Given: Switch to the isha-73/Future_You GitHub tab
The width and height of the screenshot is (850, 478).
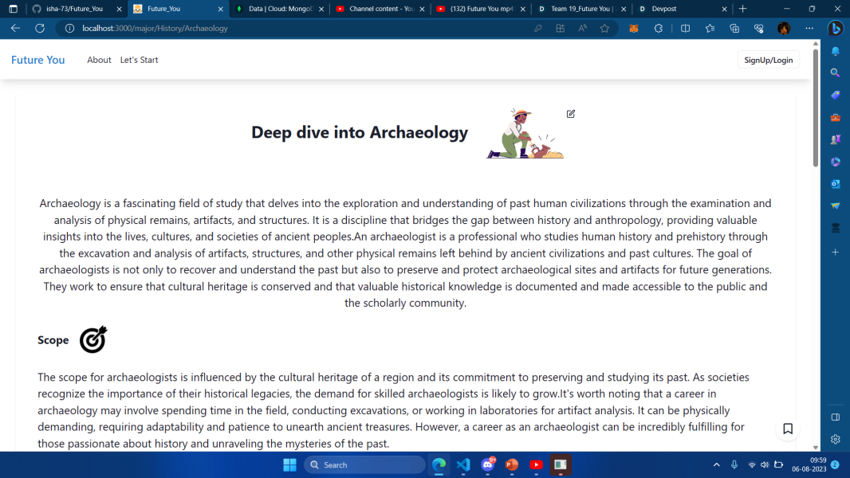Looking at the screenshot, I should 77,9.
